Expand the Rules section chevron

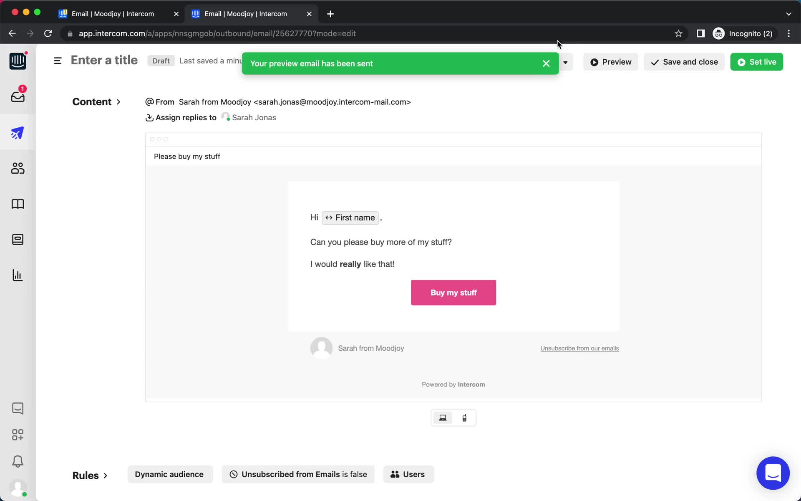(106, 474)
